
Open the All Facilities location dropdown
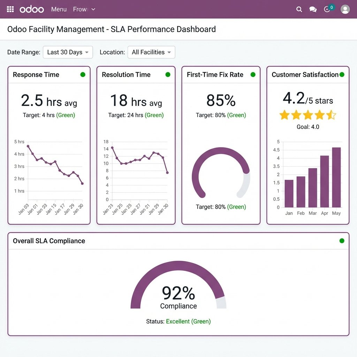pos(151,52)
